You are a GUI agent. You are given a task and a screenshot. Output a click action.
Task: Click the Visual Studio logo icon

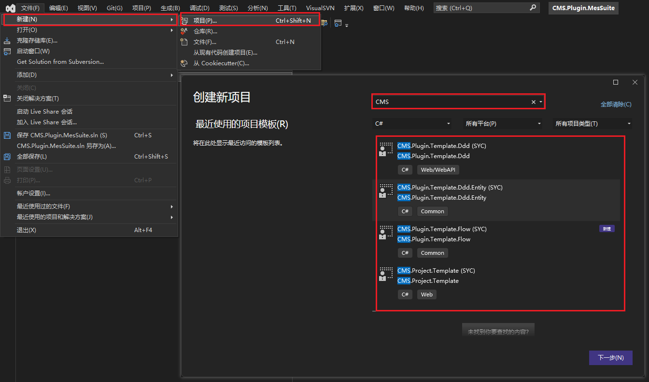pyautogui.click(x=10, y=8)
